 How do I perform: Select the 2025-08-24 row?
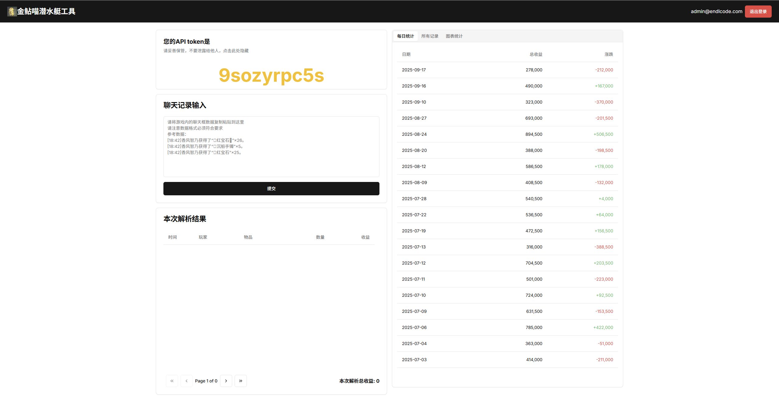click(507, 134)
